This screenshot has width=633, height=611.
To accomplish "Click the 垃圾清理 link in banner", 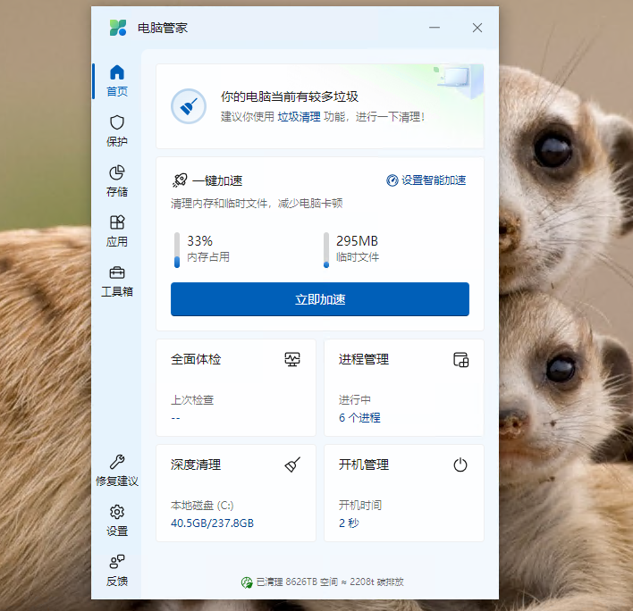I will [299, 117].
